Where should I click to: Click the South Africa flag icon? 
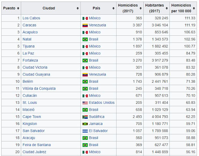85,117
